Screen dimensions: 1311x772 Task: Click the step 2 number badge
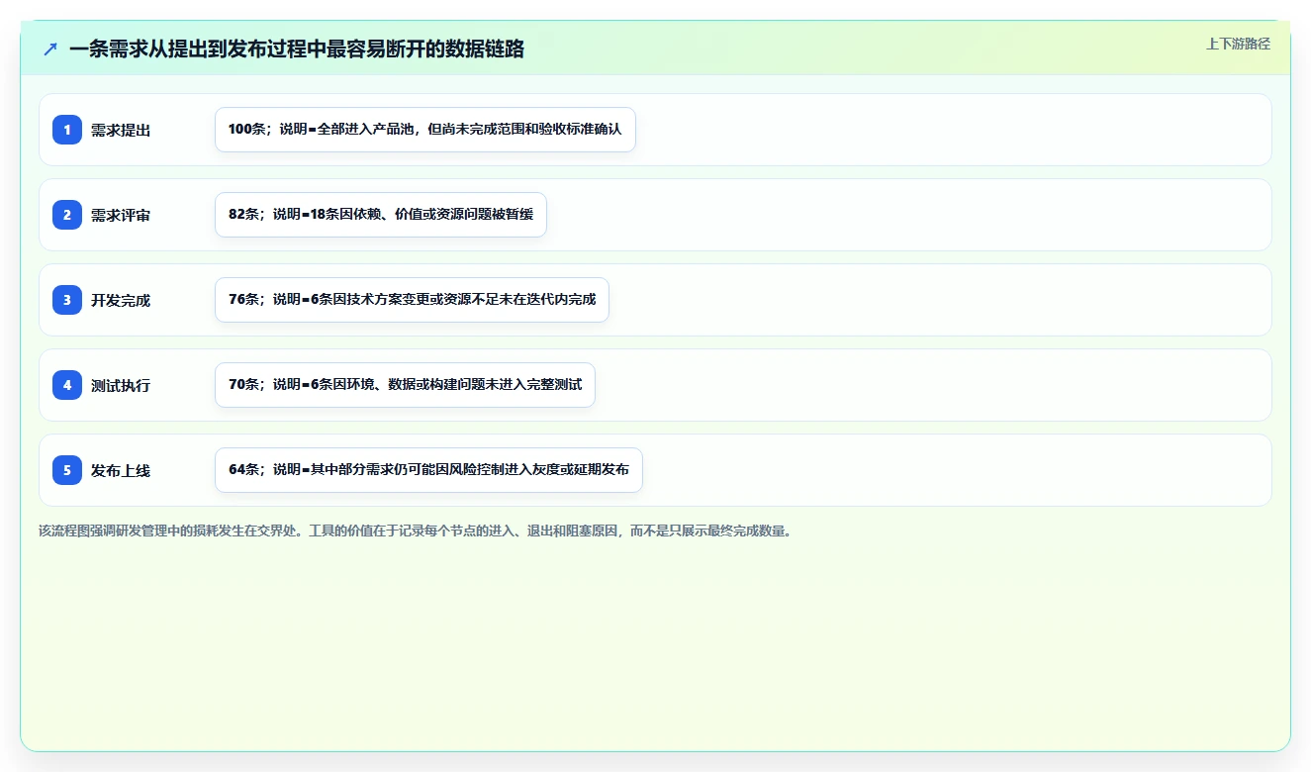pyautogui.click(x=67, y=215)
